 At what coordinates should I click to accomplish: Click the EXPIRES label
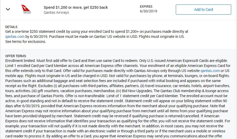tap(146, 7)
